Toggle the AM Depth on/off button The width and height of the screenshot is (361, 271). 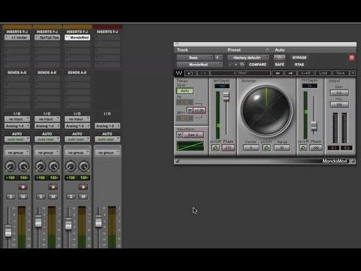tap(215, 148)
